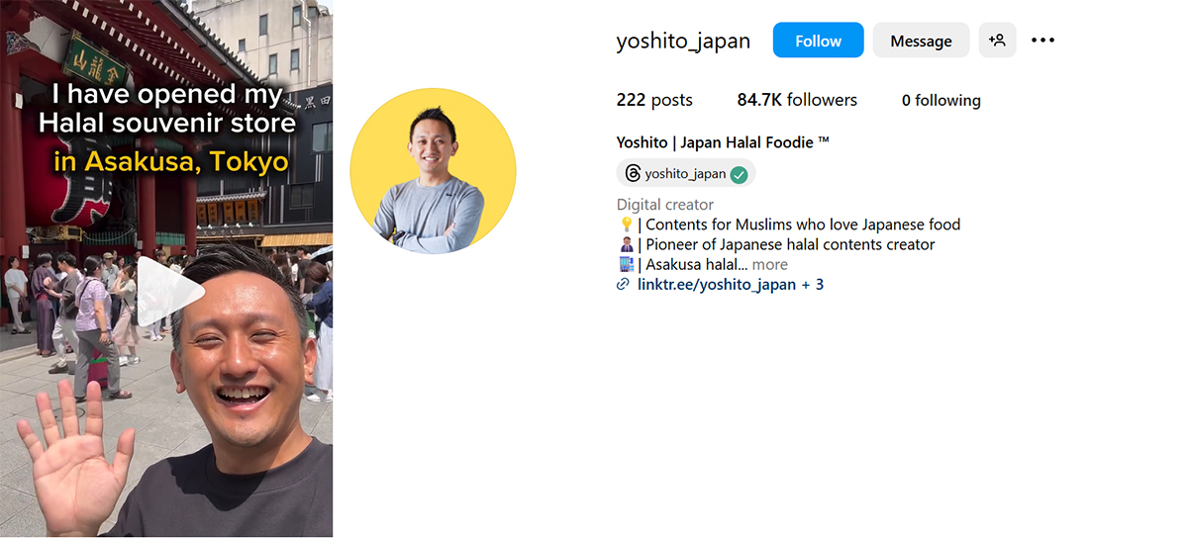Click the building emoji beside Asakusa halal
This screenshot has height=538, width=1188.
click(x=626, y=264)
